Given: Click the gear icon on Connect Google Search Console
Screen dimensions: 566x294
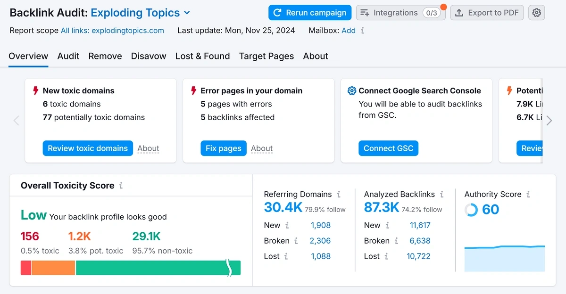Looking at the screenshot, I should [352, 90].
